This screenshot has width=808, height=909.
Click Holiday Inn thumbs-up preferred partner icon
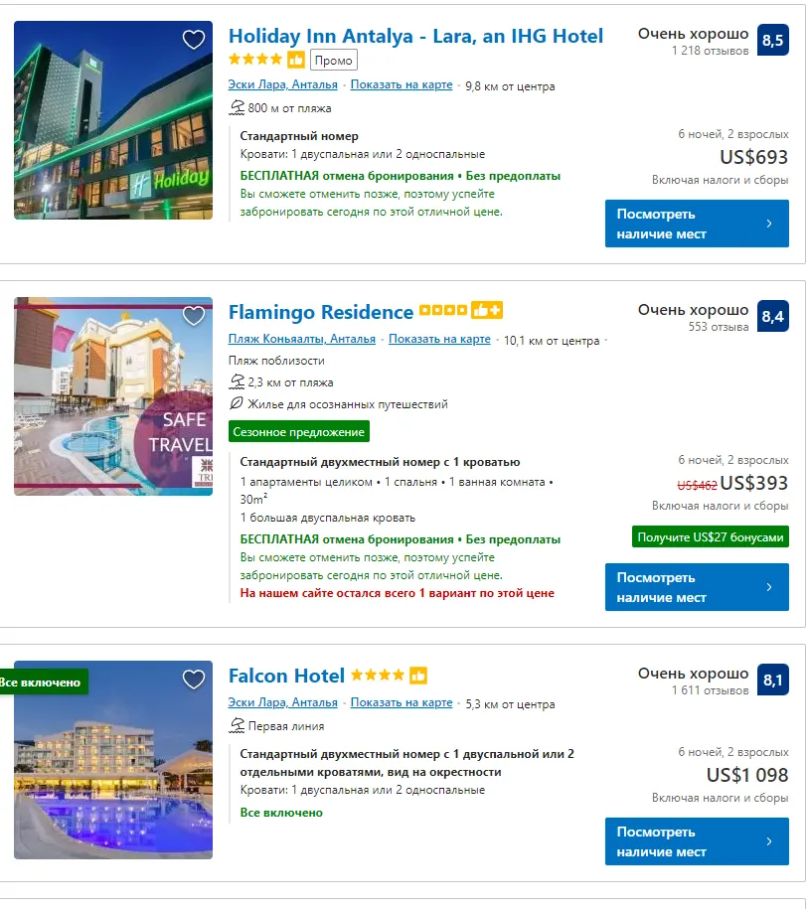(296, 60)
